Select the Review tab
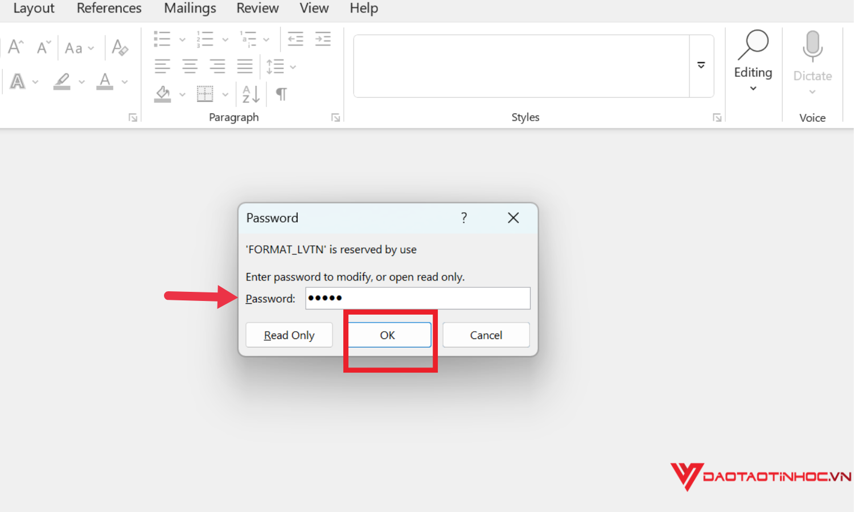Screen dimensions: 854x512 (x=257, y=9)
